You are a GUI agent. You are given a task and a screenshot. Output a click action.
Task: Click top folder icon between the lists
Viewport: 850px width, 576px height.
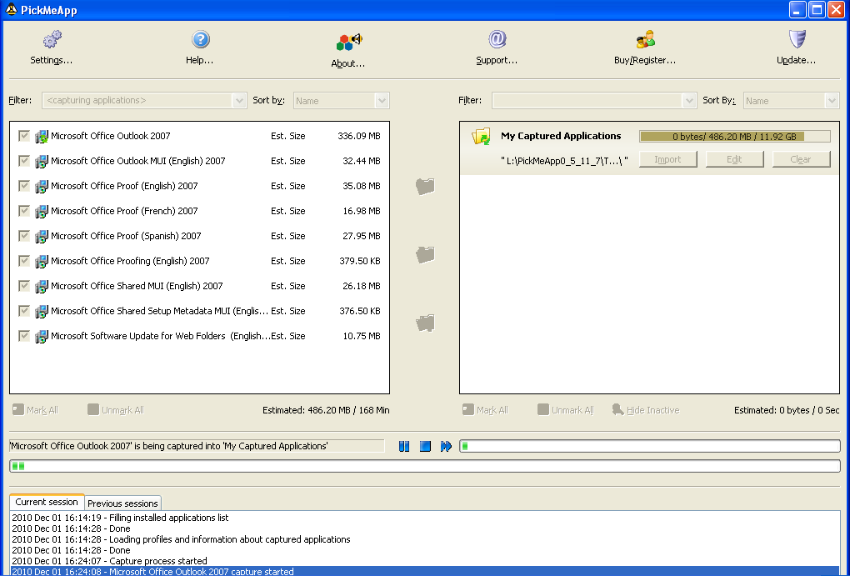tap(426, 186)
